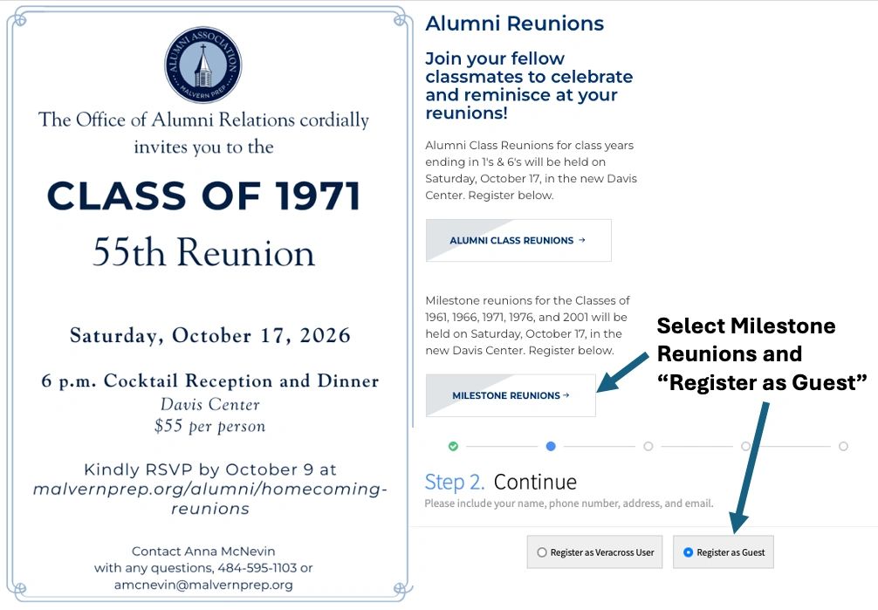Click the blue arrow pointing to Milestone Reunions

[622, 372]
